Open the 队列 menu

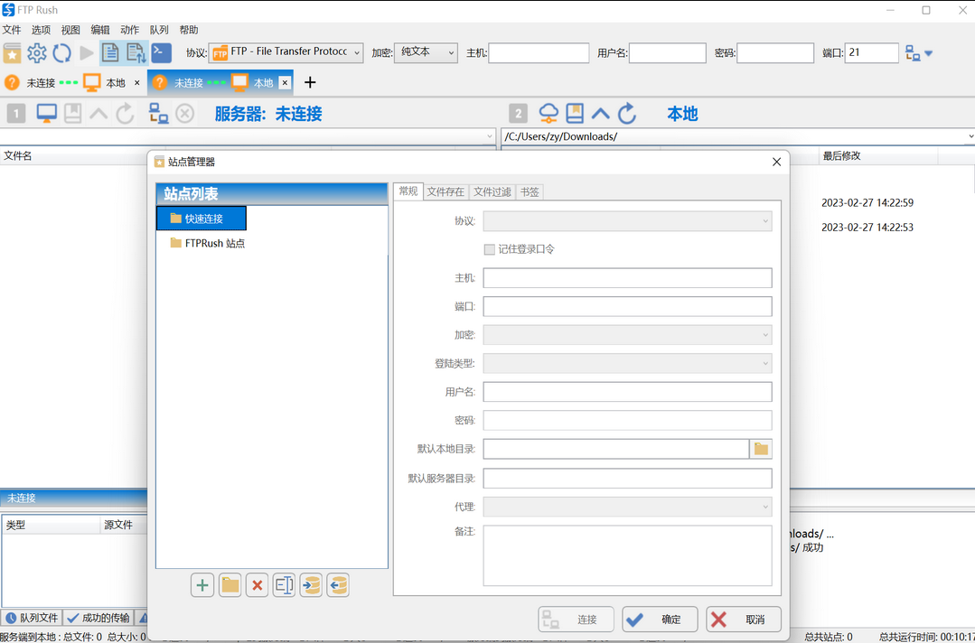coord(159,30)
